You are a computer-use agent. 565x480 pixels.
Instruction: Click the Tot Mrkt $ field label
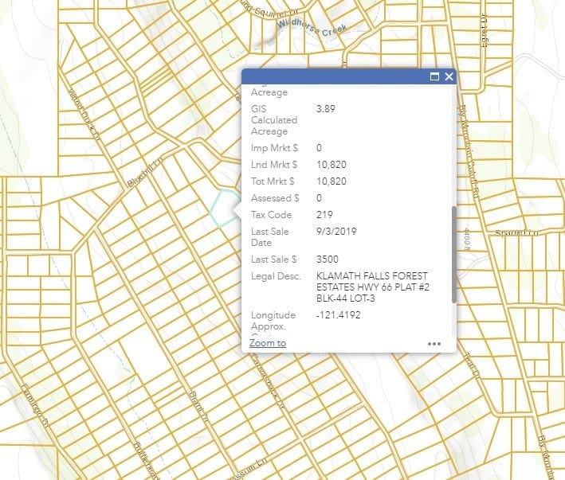point(273,181)
